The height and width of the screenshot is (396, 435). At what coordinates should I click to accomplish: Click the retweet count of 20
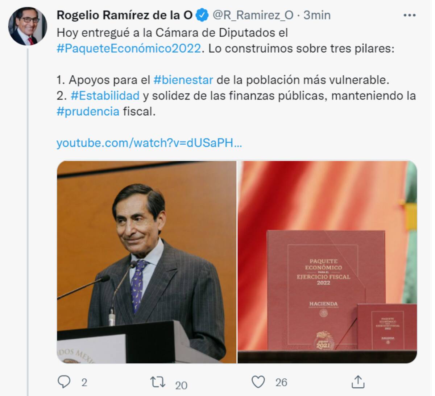[181, 385]
